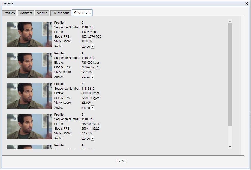Go to the Alarms tab
This screenshot has height=170, width=251.
tap(42, 13)
